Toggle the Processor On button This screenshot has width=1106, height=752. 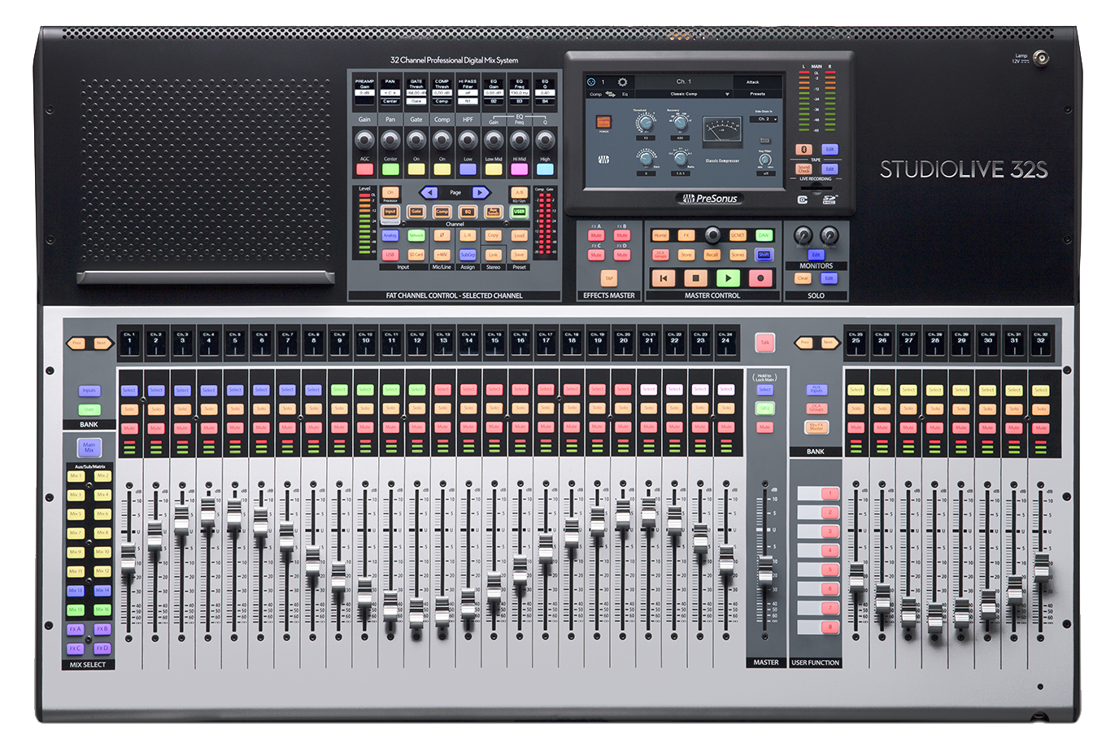pos(390,192)
